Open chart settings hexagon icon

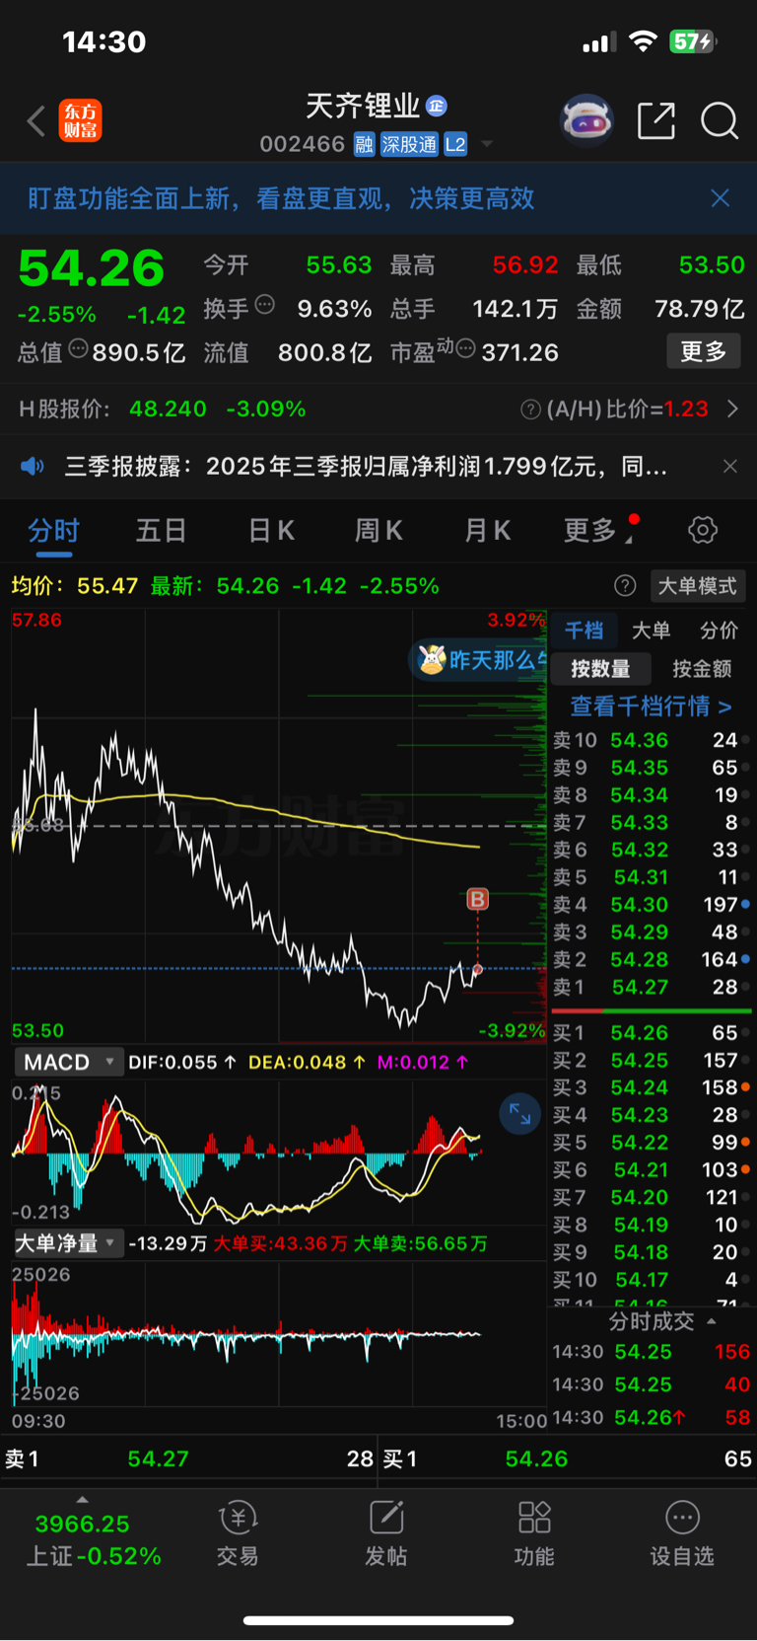702,530
